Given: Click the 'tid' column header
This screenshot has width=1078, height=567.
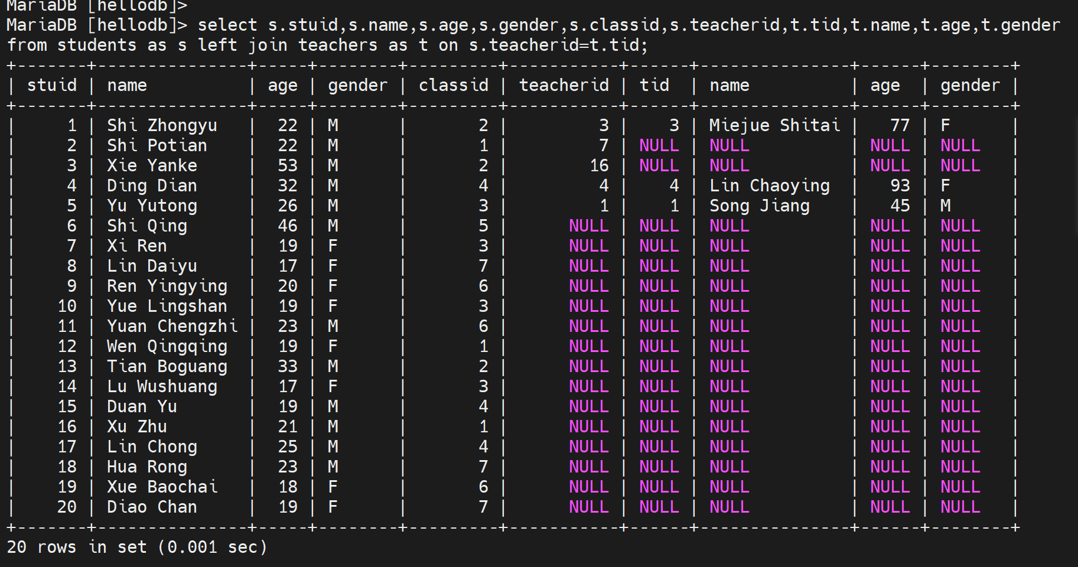Looking at the screenshot, I should click(x=654, y=86).
